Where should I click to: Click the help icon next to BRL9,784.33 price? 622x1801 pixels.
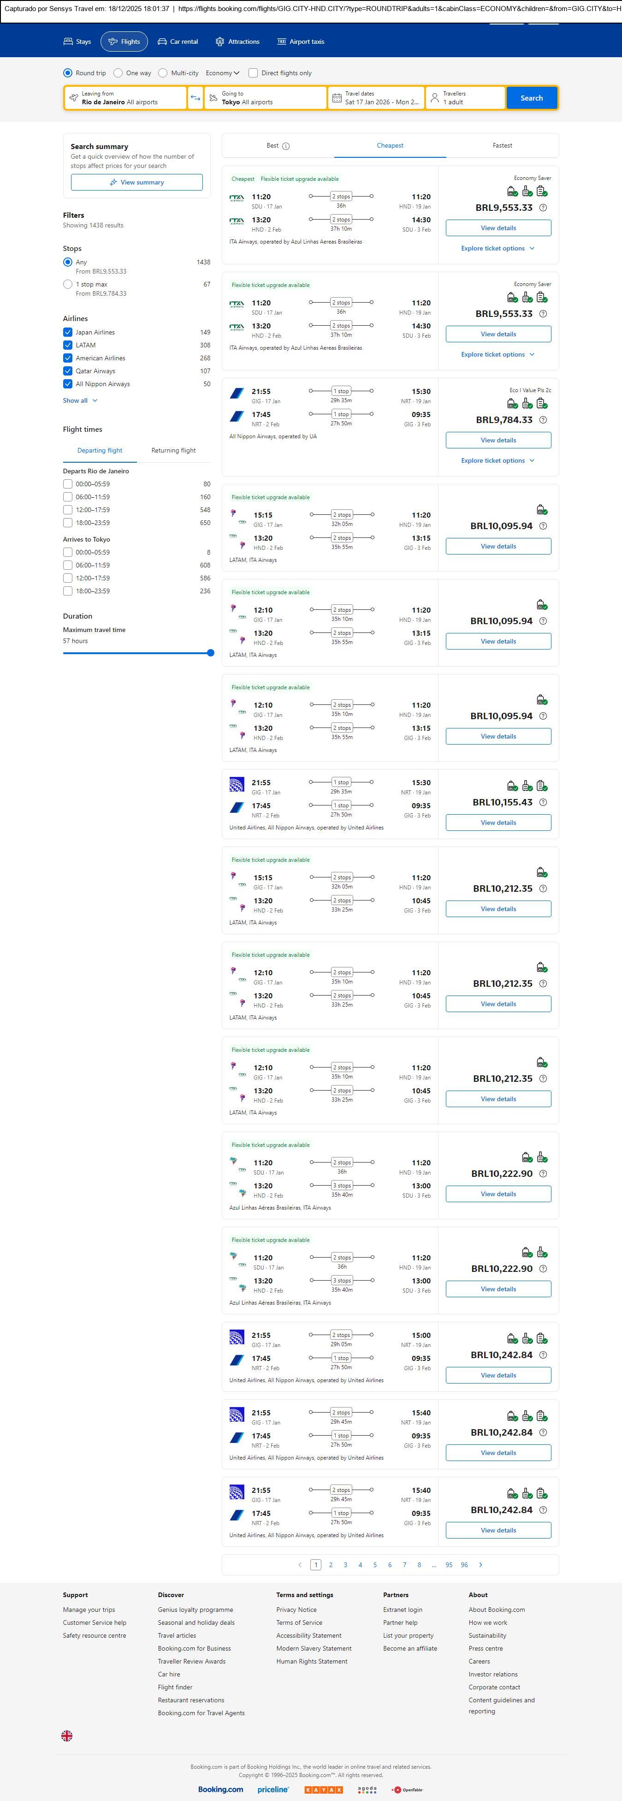543,420
